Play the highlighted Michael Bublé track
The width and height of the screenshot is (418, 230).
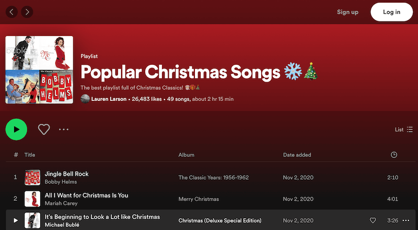(16, 221)
